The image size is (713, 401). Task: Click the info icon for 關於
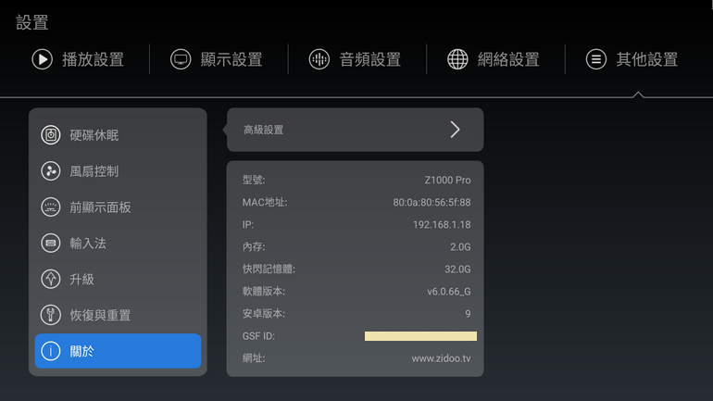tap(51, 351)
